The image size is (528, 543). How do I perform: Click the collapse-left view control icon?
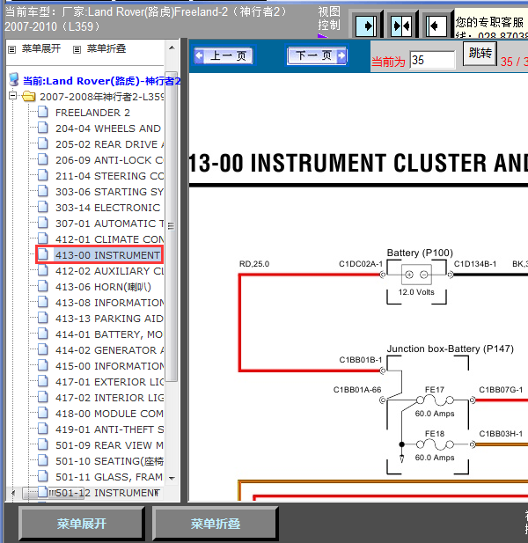click(436, 26)
